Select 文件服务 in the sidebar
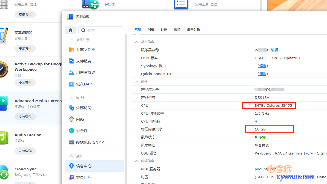Image resolution: width=327 pixels, height=184 pixels. pyautogui.click(x=84, y=61)
